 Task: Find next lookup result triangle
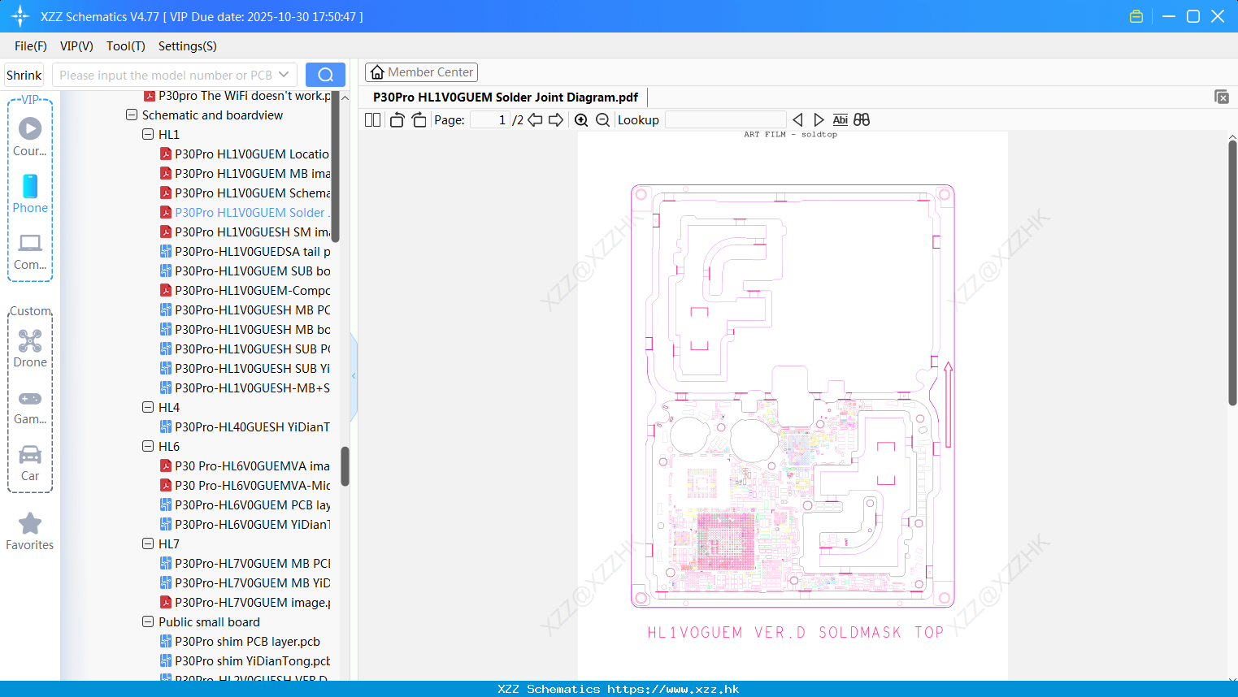coord(819,120)
